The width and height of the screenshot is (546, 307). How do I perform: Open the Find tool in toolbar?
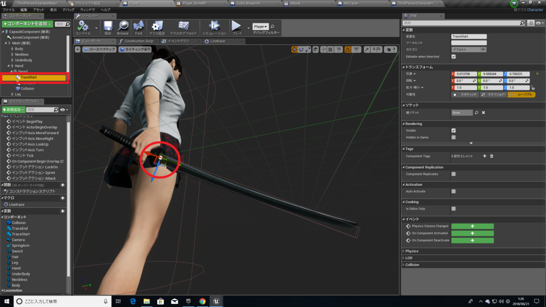point(139,28)
